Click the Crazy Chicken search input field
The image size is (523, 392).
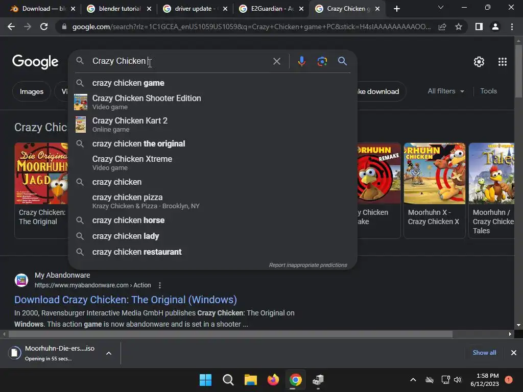(x=180, y=61)
